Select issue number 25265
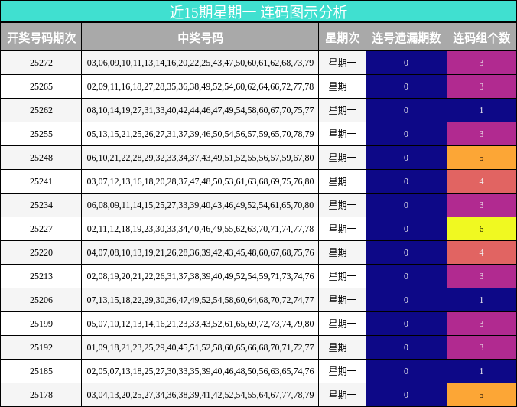The image size is (517, 407). [x=41, y=86]
